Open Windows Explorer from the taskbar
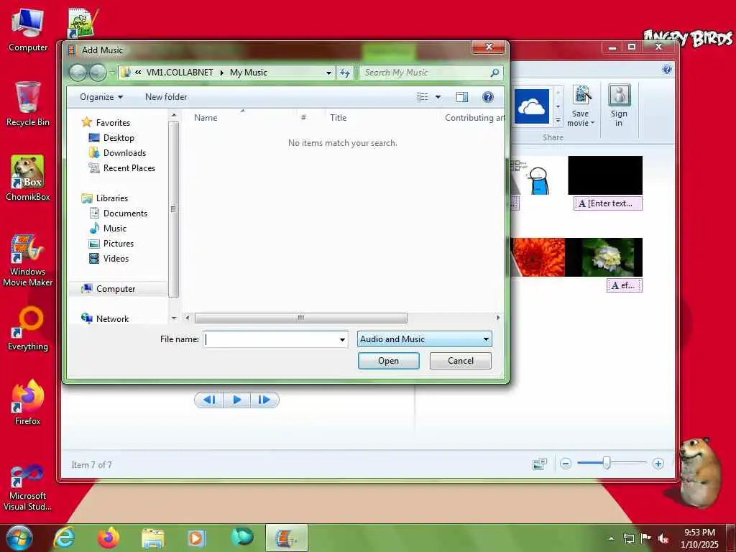Image resolution: width=736 pixels, height=552 pixels. [152, 538]
